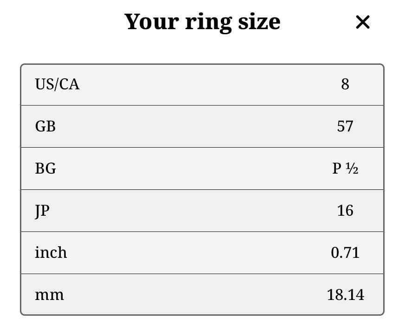Image resolution: width=405 pixels, height=331 pixels.
Task: Select the US/CA size row
Action: click(x=202, y=84)
